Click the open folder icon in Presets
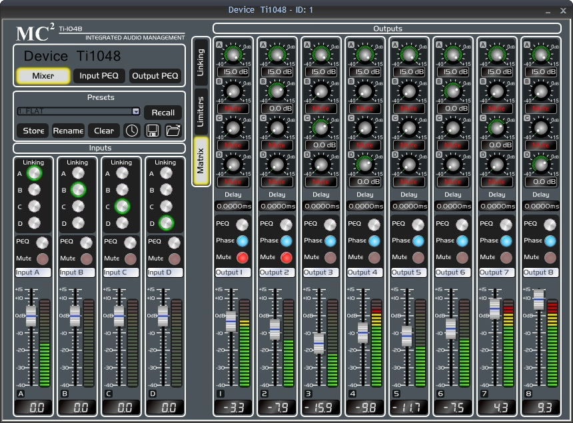 click(x=173, y=131)
